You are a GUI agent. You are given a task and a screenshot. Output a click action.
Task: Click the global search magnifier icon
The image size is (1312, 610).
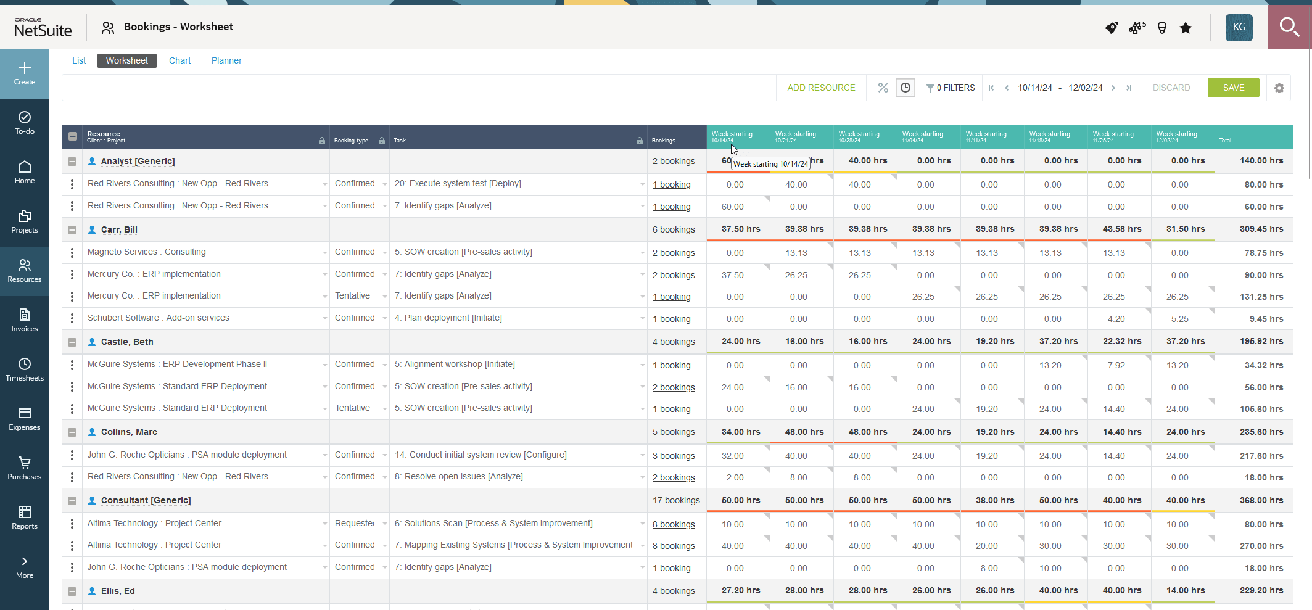pyautogui.click(x=1289, y=27)
